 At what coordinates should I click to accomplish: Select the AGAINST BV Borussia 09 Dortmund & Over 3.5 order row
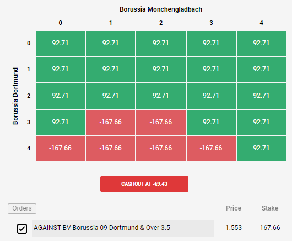(123, 228)
